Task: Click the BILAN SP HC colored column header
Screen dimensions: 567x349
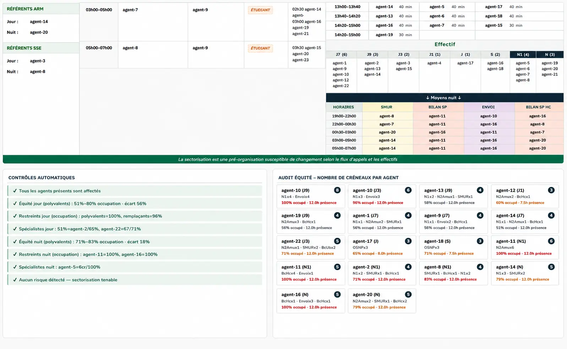Action: tap(539, 107)
